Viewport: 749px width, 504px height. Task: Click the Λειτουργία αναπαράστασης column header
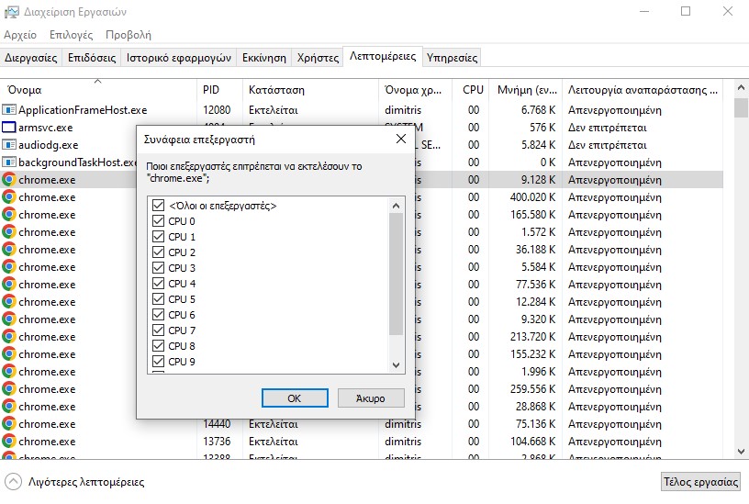click(x=643, y=90)
